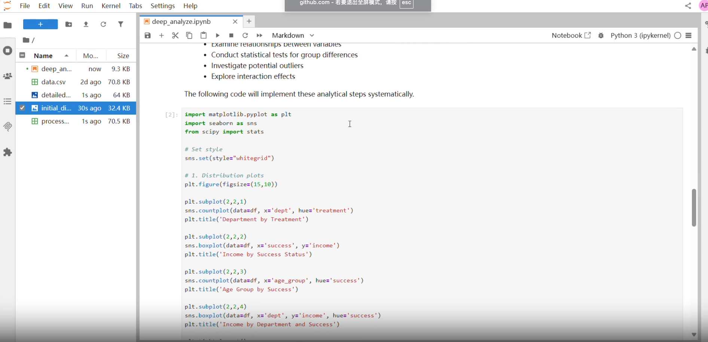This screenshot has height=342, width=708.
Task: Interrupt the kernel with the stop icon
Action: tap(231, 35)
